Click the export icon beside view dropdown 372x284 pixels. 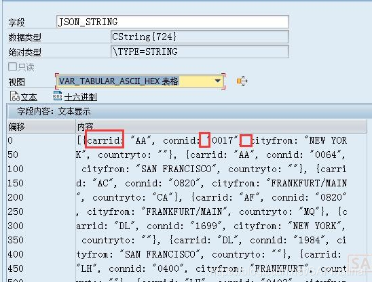click(242, 81)
